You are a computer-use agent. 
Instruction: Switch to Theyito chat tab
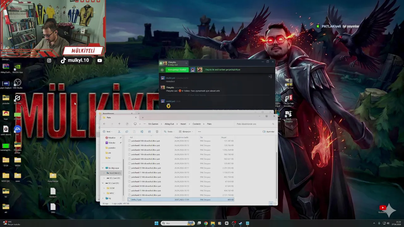coord(173,63)
